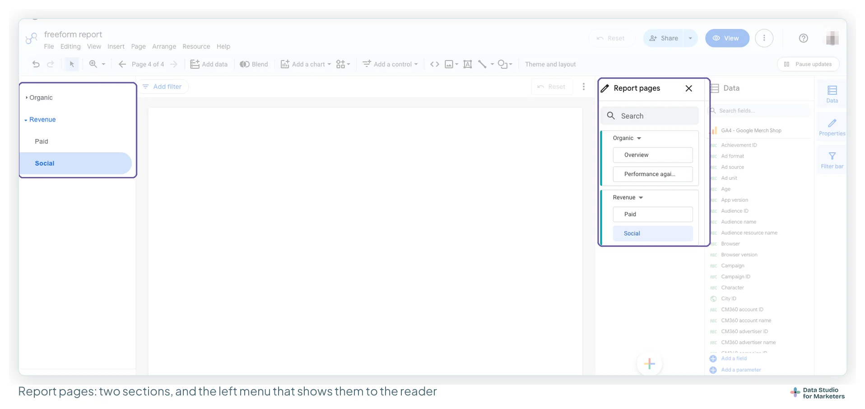
Task: Open Revenue section dropdown in Report pages
Action: [x=641, y=198]
